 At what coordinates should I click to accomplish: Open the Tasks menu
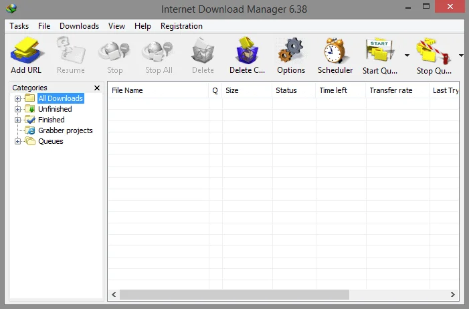pyautogui.click(x=19, y=26)
